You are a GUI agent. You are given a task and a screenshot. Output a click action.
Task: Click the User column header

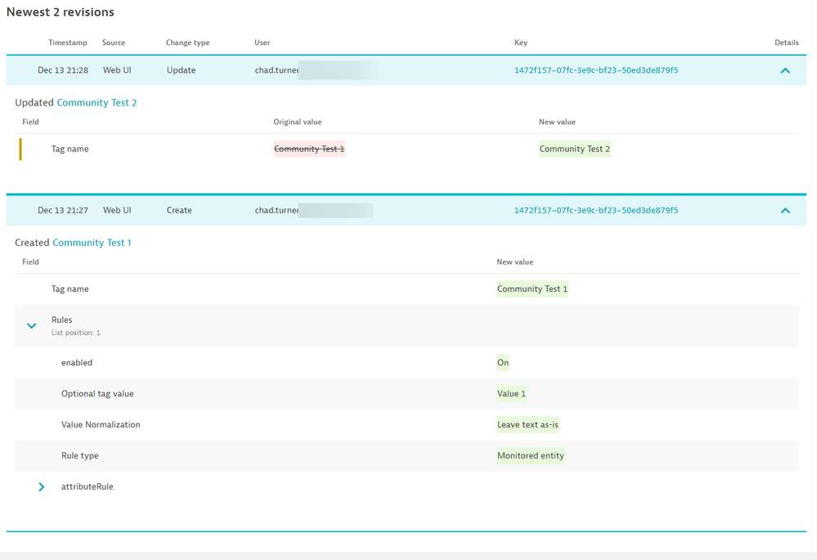pos(262,43)
